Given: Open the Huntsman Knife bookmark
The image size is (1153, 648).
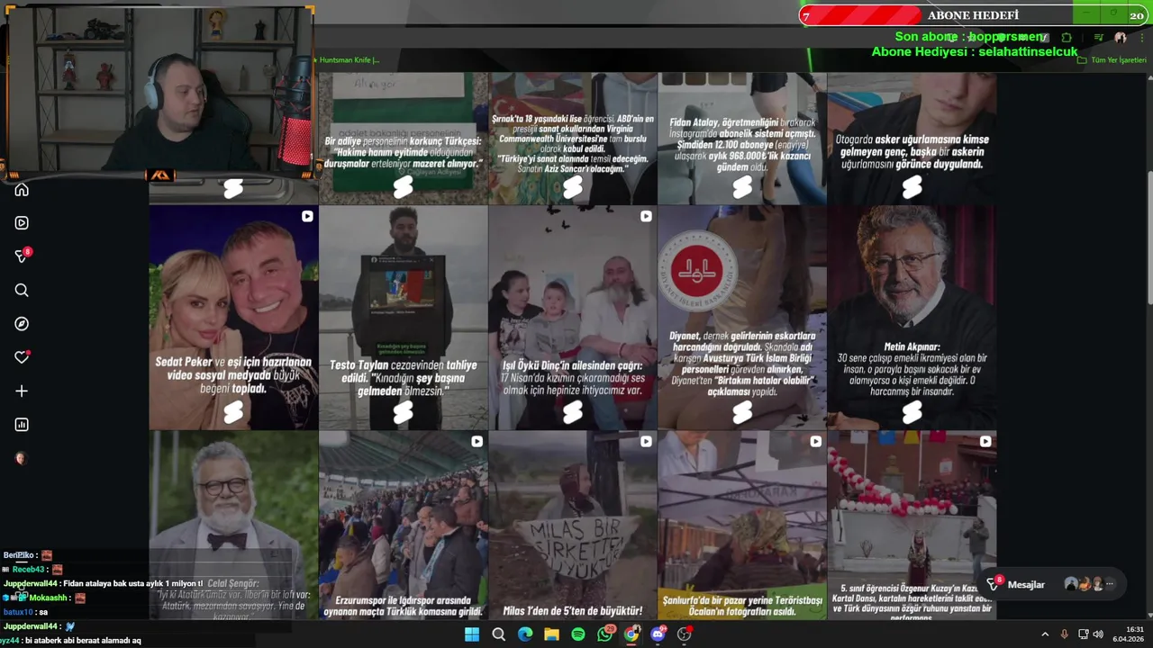Looking at the screenshot, I should coord(346,60).
